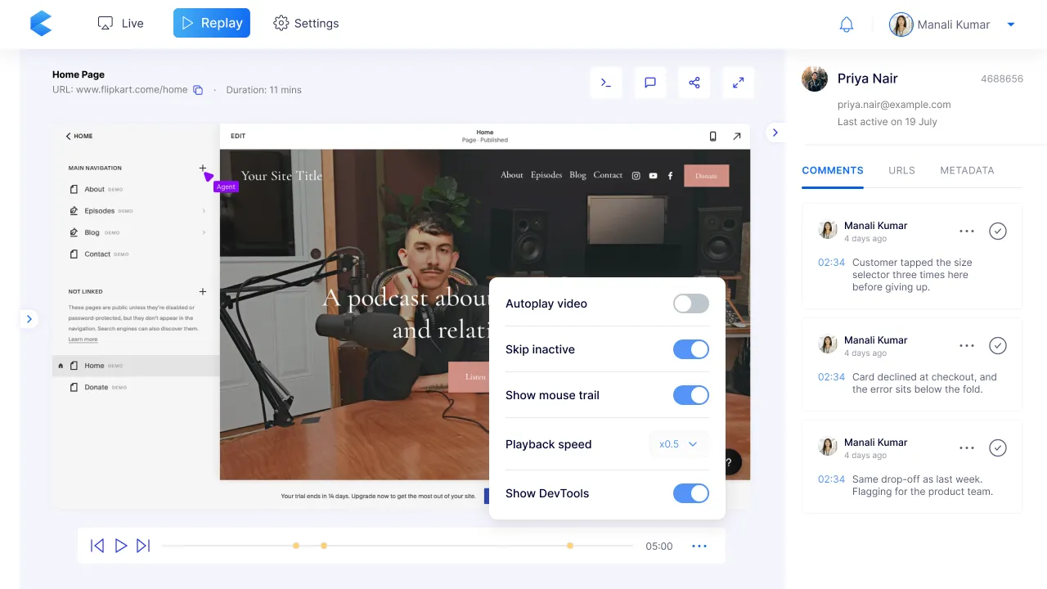
Task: Switch to the COMMENTS tab
Action: click(x=833, y=170)
